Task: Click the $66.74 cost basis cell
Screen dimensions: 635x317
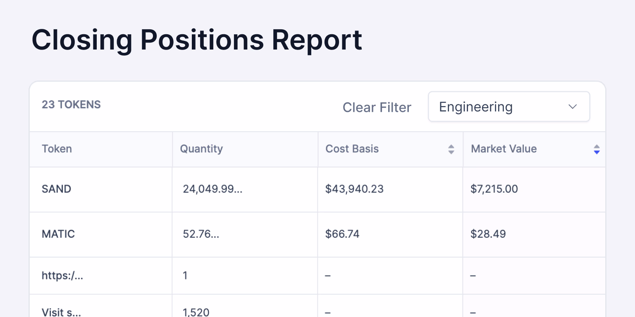Action: pyautogui.click(x=342, y=234)
